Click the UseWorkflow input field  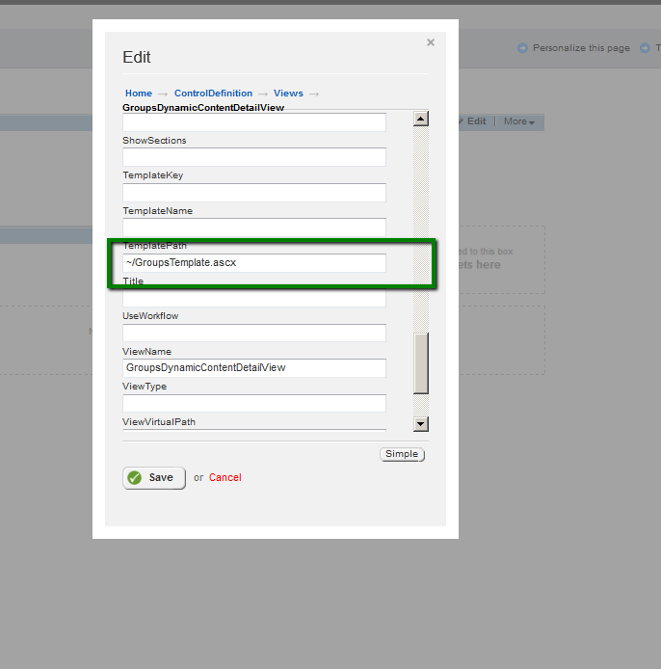pos(254,333)
